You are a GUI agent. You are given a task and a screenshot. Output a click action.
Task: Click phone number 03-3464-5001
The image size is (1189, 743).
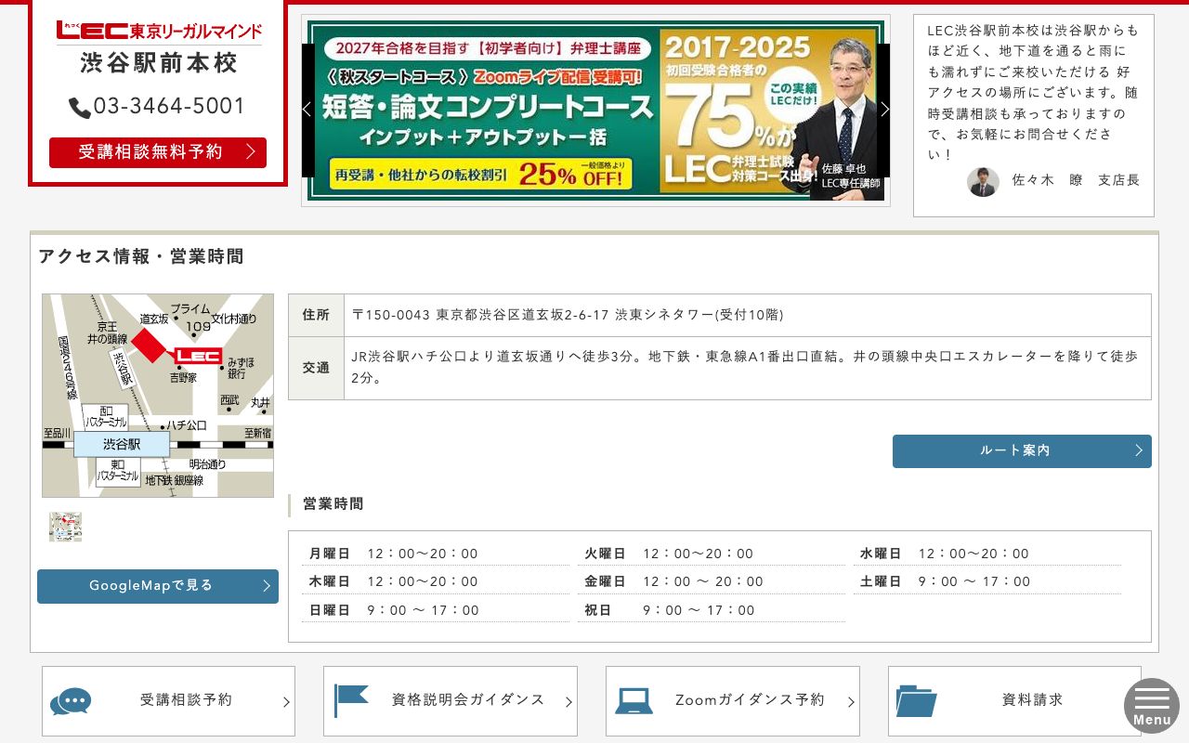(x=169, y=107)
